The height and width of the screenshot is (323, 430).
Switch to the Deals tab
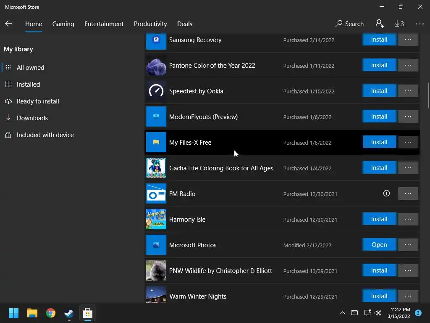click(185, 24)
